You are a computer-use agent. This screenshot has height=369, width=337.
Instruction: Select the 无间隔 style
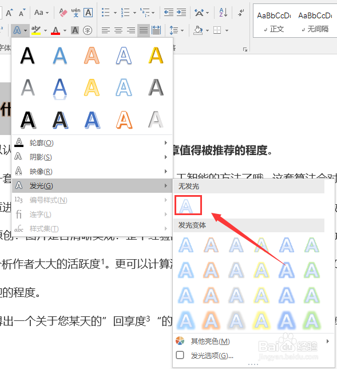tap(315, 22)
